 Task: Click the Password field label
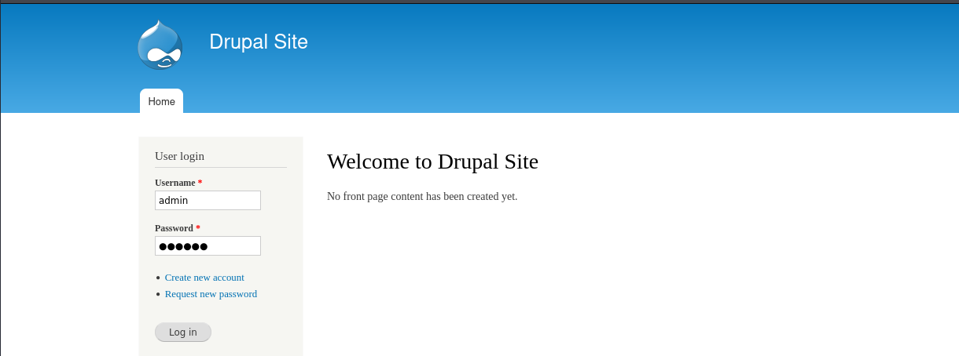click(178, 228)
